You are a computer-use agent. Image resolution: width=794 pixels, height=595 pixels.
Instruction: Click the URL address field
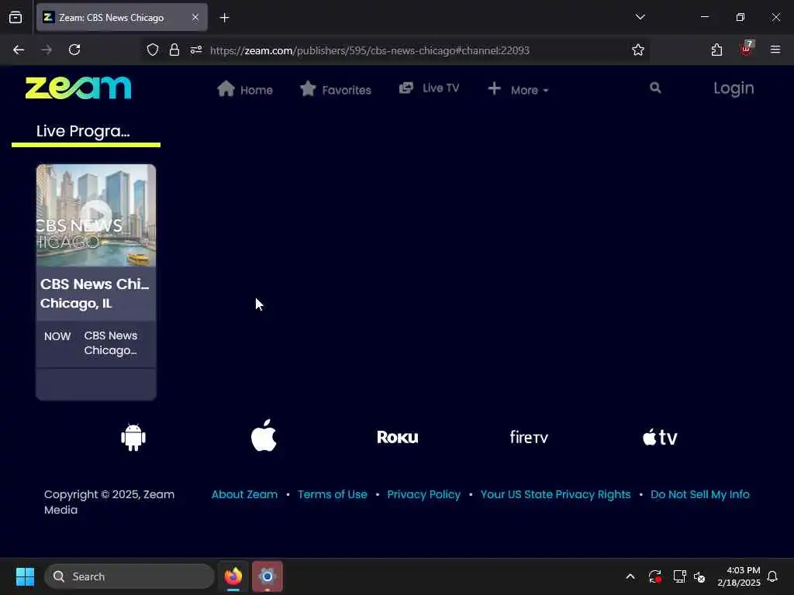tap(370, 50)
